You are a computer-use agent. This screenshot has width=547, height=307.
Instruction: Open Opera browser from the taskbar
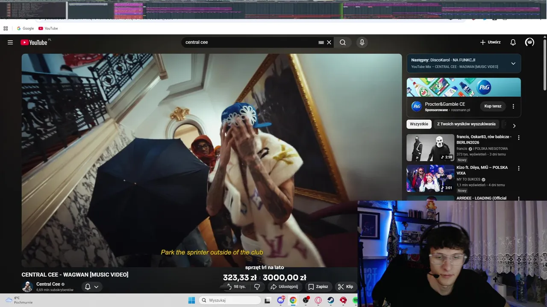[318, 300]
